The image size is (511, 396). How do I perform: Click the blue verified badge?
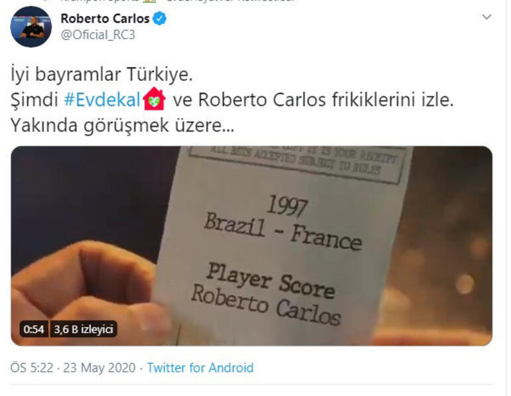click(160, 19)
